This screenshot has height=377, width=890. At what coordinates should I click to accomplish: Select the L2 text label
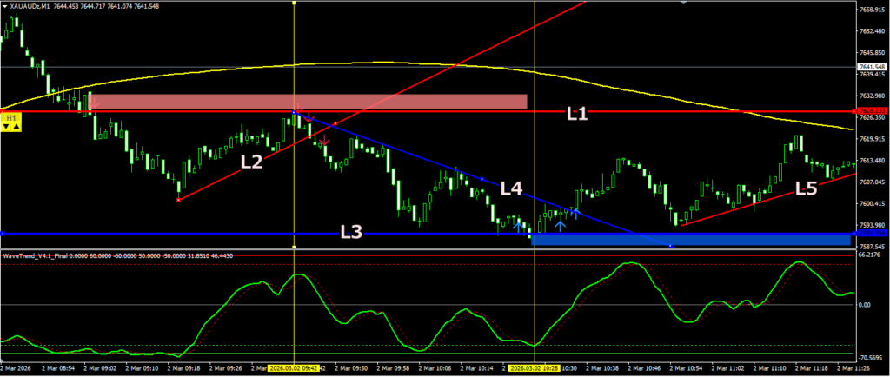click(x=251, y=161)
